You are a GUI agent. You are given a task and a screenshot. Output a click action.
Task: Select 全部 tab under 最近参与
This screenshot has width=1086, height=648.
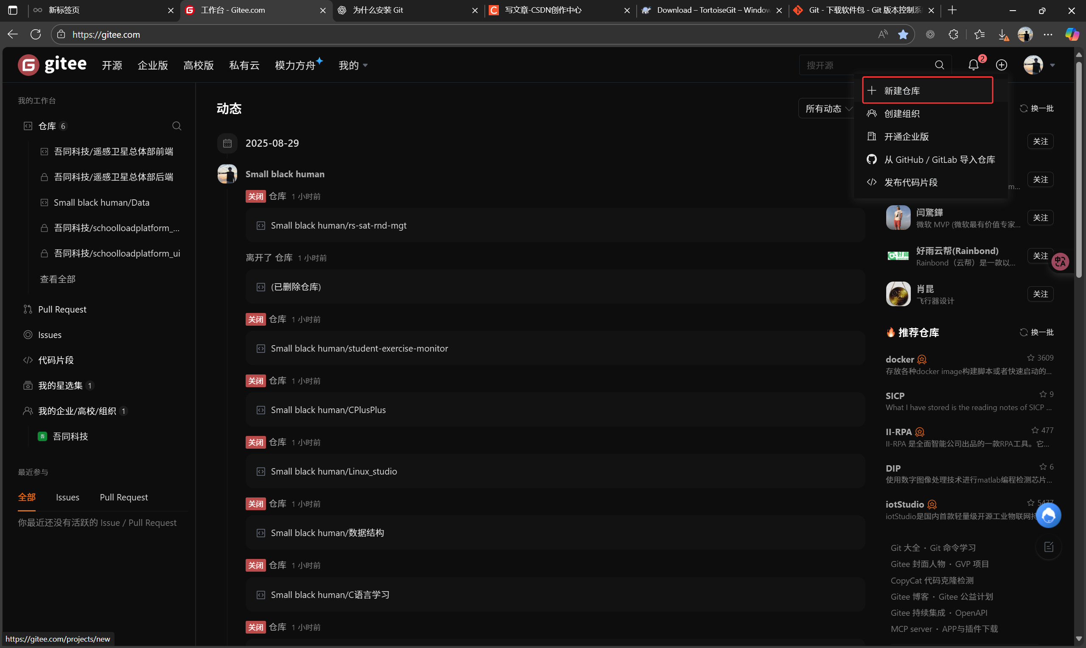click(x=27, y=497)
